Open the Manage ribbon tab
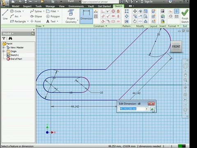This screenshot has height=148, width=197. 50,6
